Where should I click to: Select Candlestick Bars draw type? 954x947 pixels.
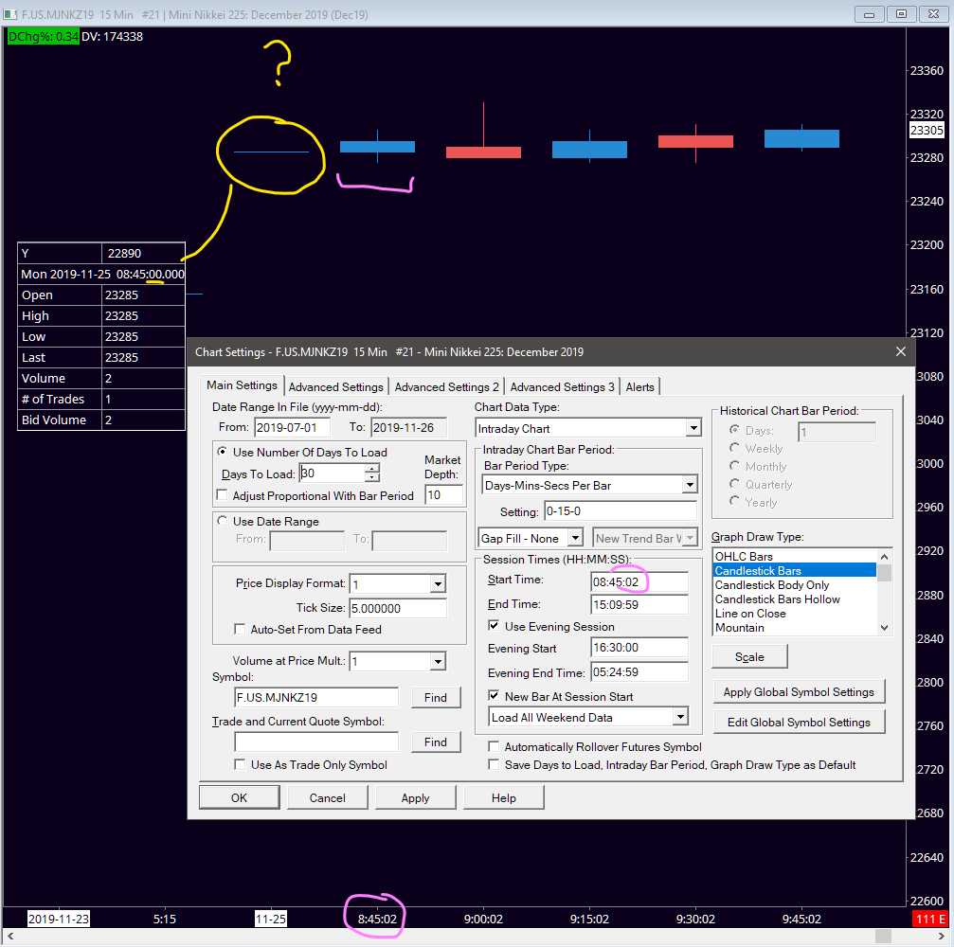point(794,570)
